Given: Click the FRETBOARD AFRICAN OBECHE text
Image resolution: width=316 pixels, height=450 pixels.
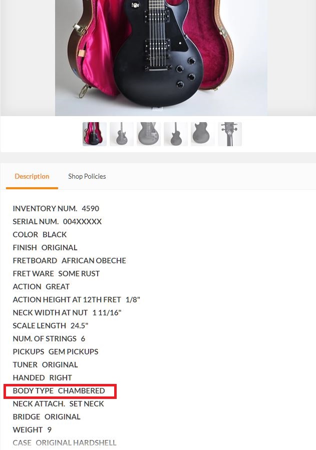Looking at the screenshot, I should pyautogui.click(x=70, y=261).
